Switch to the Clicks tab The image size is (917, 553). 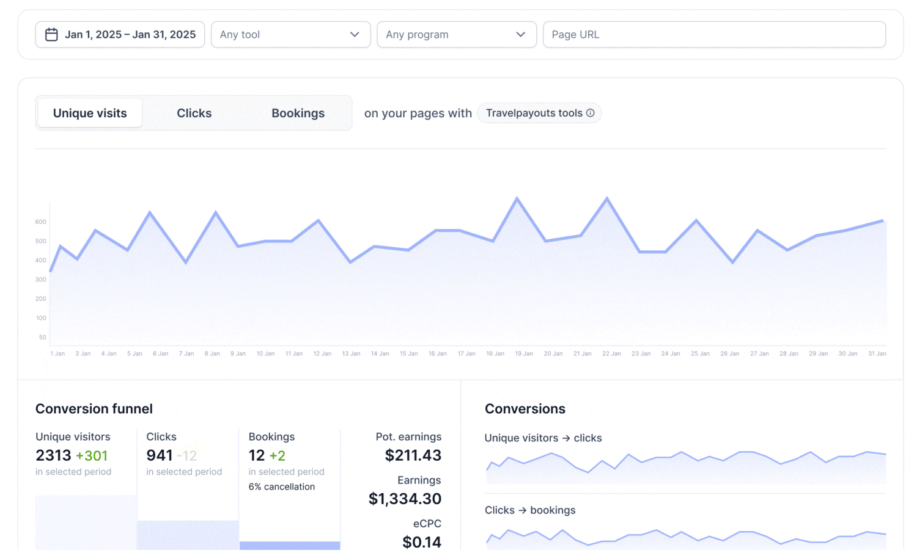click(x=194, y=113)
